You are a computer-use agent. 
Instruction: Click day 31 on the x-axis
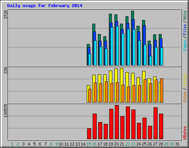click(177, 144)
